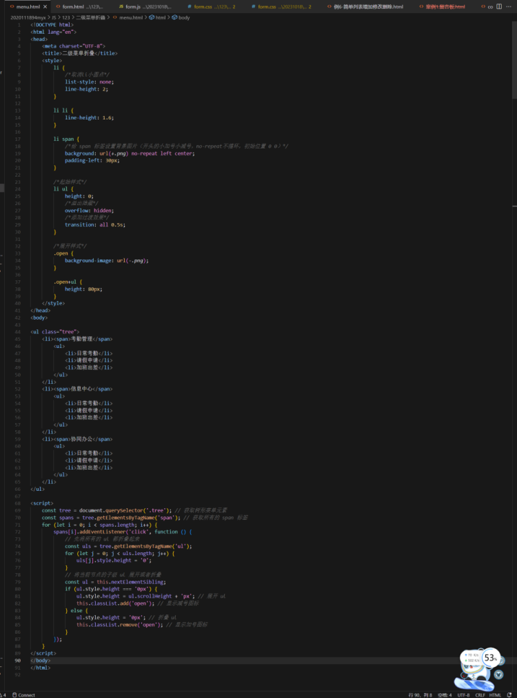Go to line via 行 90, 列 8 indicator

420,695
